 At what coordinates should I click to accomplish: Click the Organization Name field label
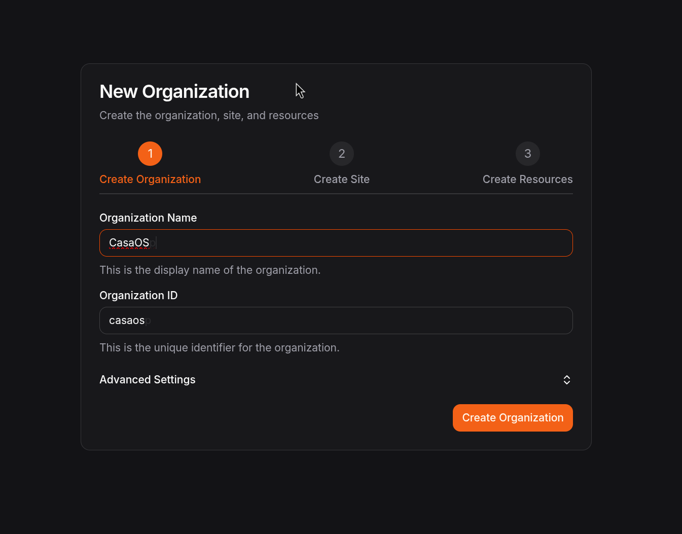148,218
